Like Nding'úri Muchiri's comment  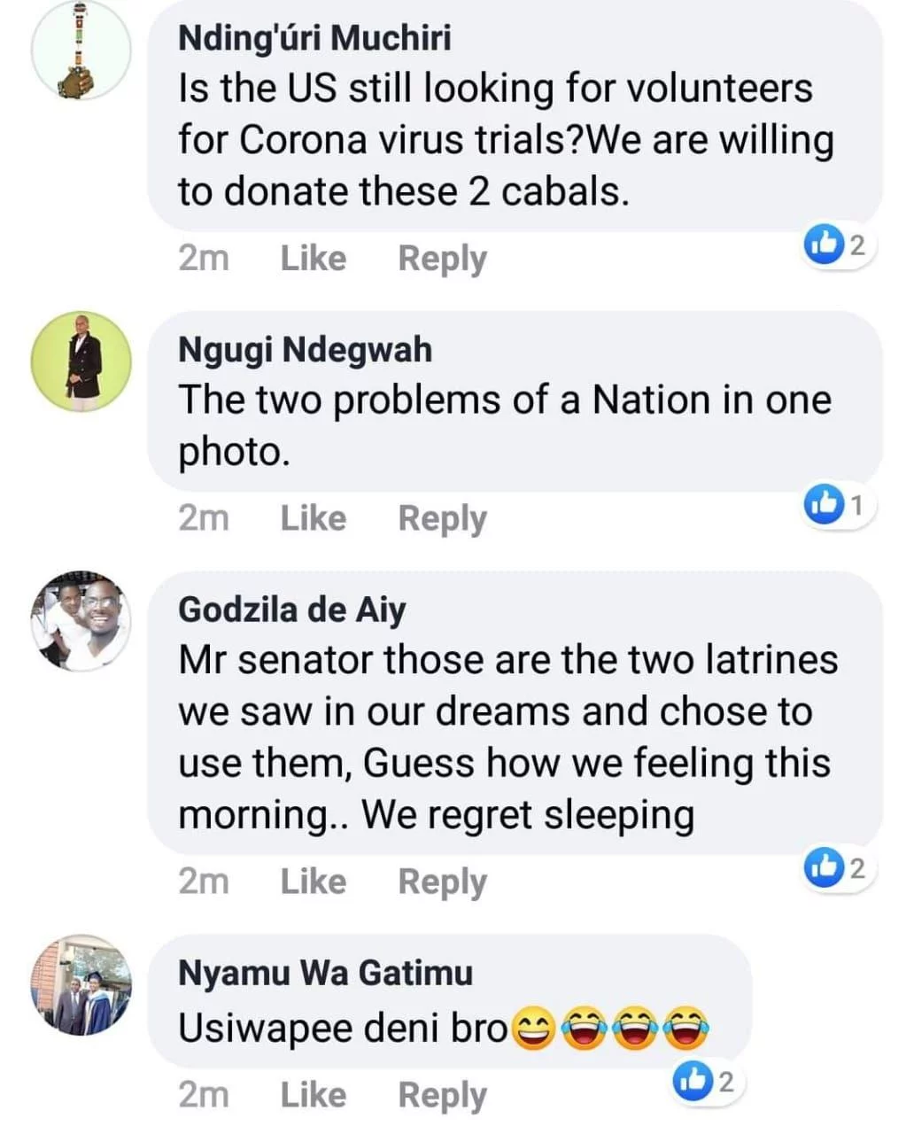(314, 259)
